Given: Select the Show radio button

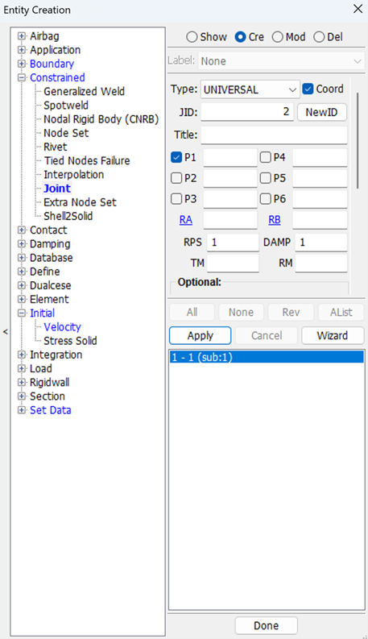Looking at the screenshot, I should [x=192, y=37].
